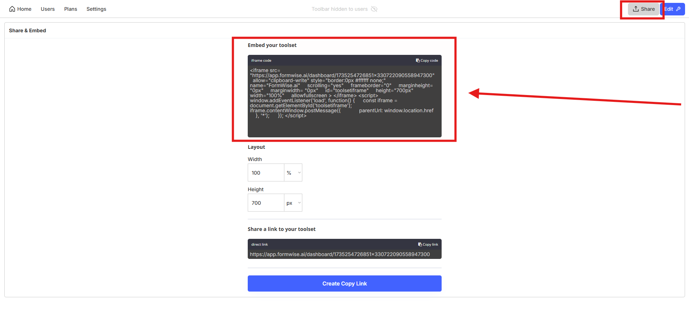The width and height of the screenshot is (689, 331).
Task: Open the Width unit dropdown showing %
Action: (x=293, y=173)
